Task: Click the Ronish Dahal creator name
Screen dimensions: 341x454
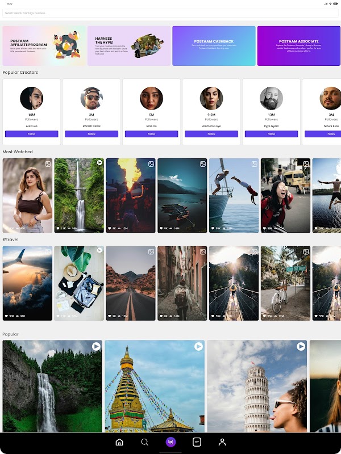Action: pos(92,126)
